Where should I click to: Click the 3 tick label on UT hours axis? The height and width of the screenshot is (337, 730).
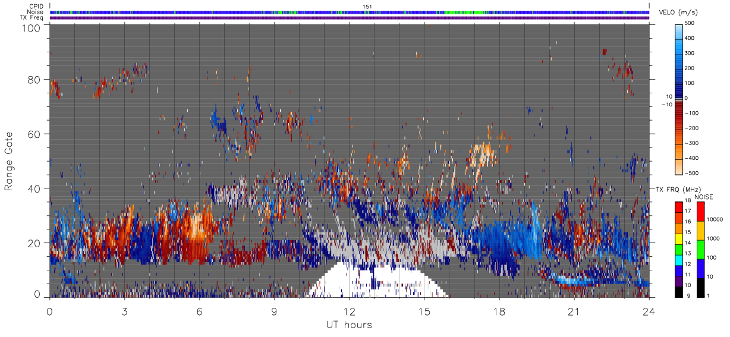coord(125,311)
